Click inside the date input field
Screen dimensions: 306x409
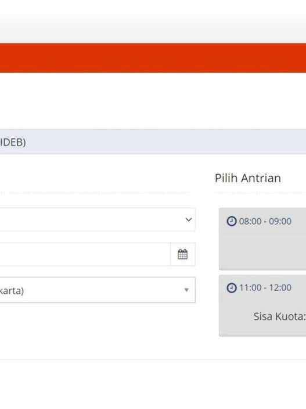click(85, 254)
